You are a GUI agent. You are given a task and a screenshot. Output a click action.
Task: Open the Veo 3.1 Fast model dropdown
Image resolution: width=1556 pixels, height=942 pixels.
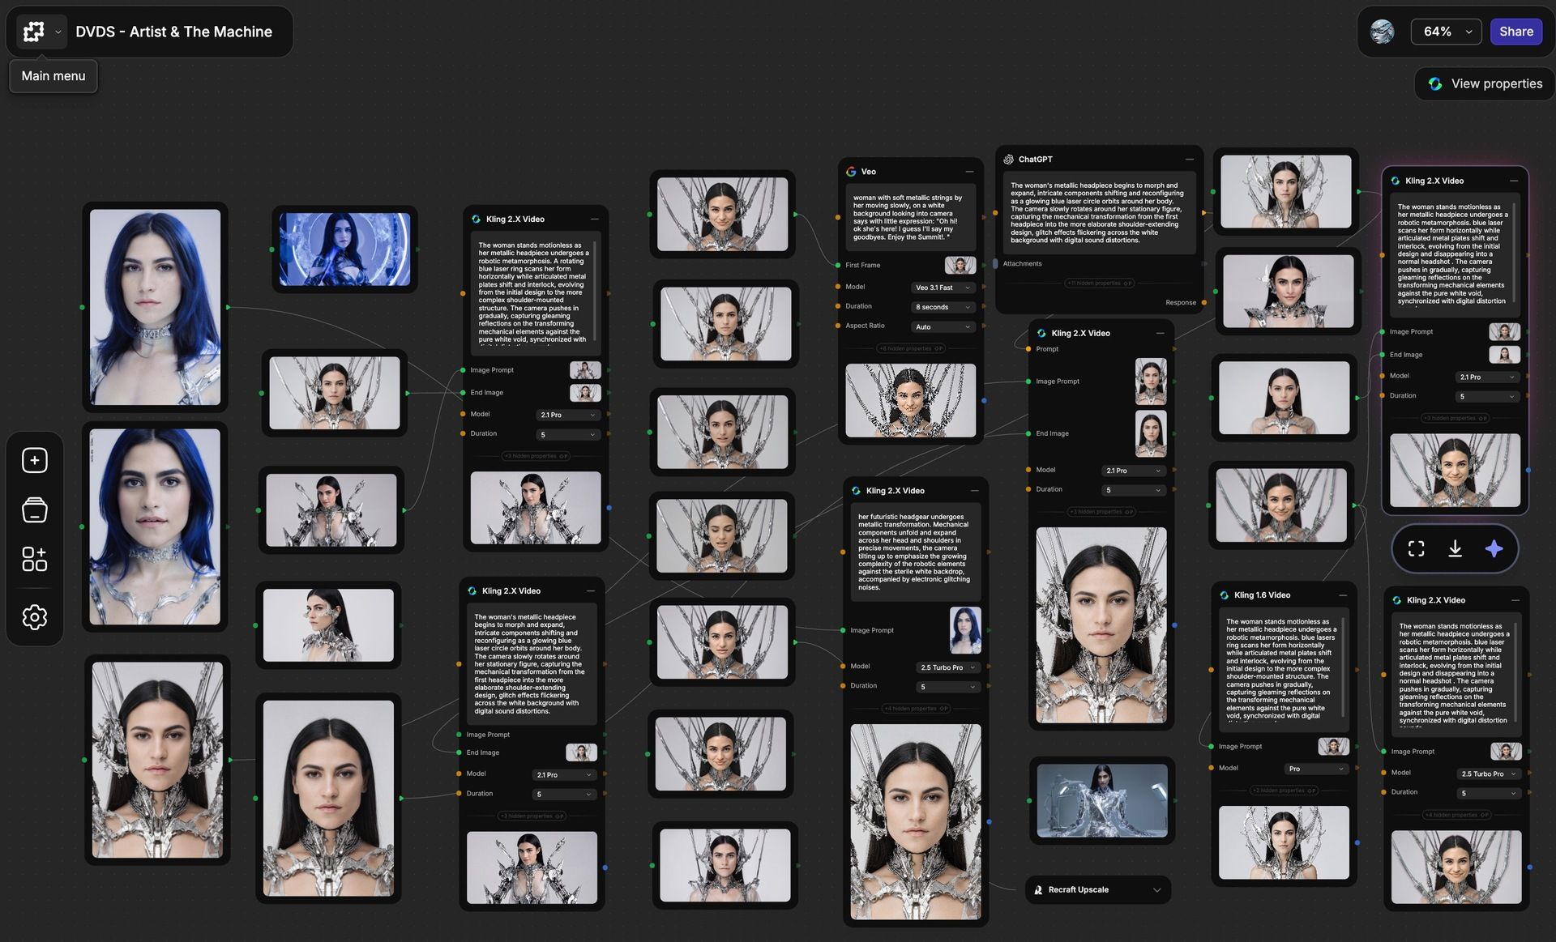coord(943,288)
